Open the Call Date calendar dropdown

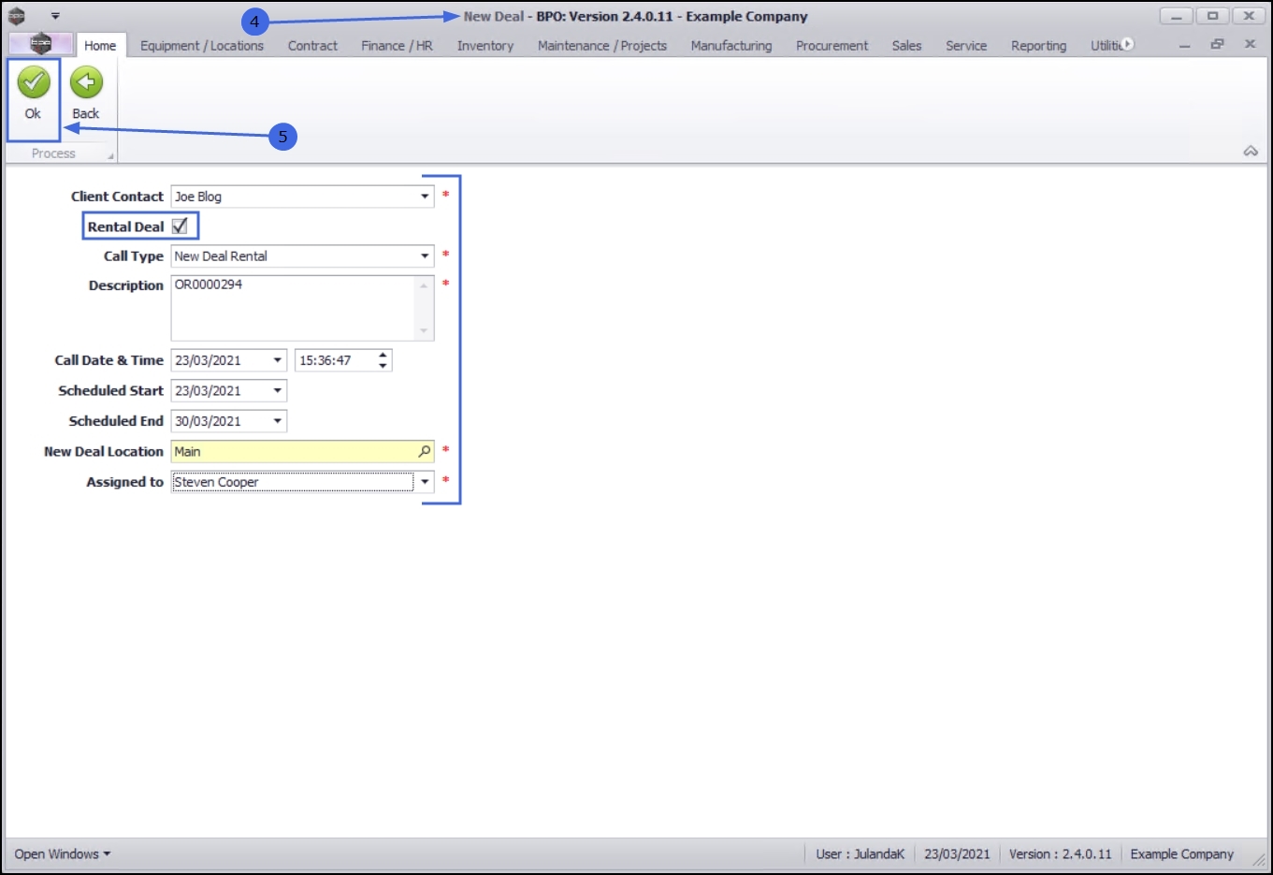(x=278, y=360)
